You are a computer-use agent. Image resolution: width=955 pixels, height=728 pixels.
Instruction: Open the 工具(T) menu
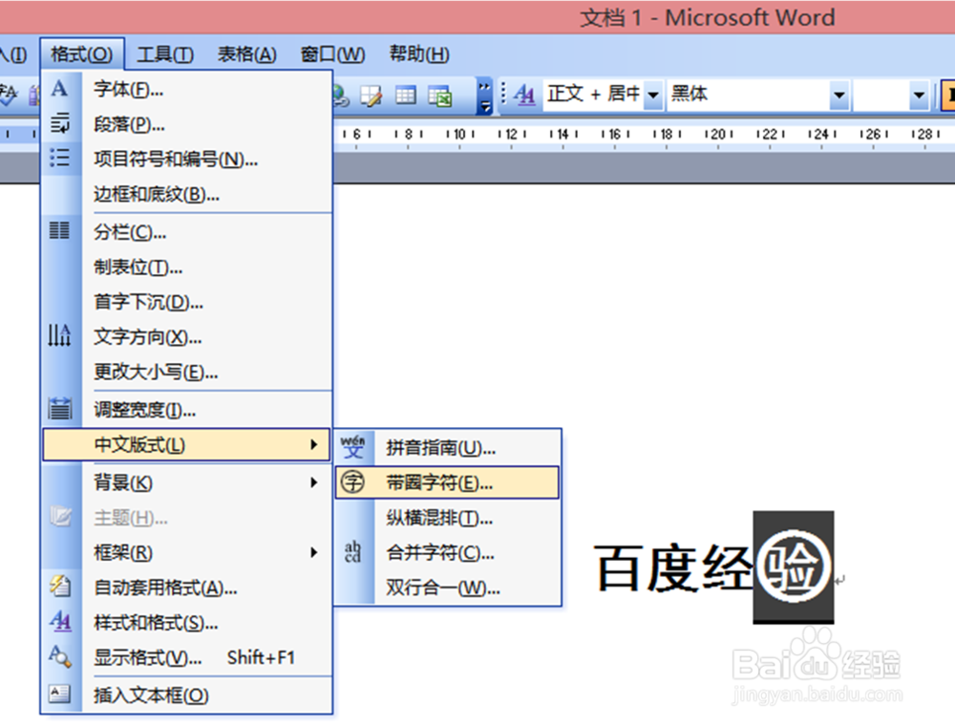tap(164, 54)
